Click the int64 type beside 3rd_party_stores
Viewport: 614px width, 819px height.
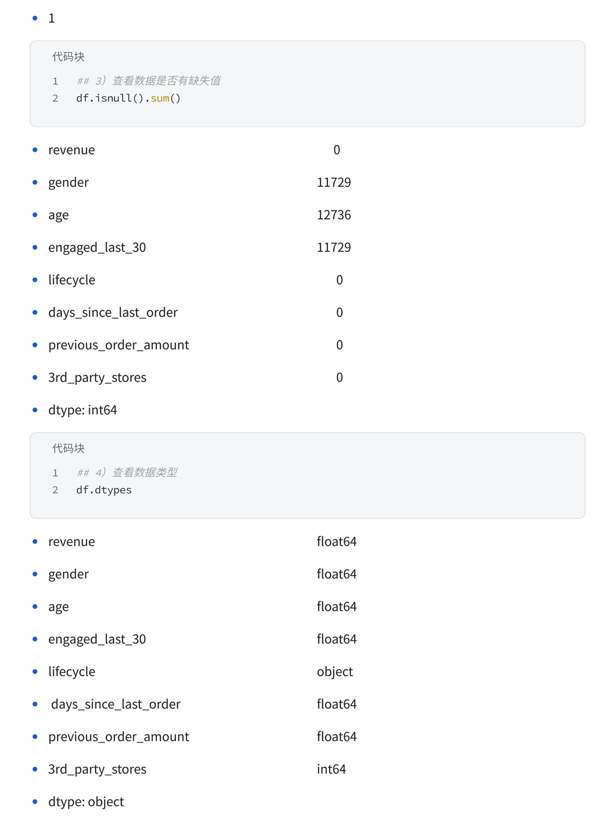coord(331,770)
